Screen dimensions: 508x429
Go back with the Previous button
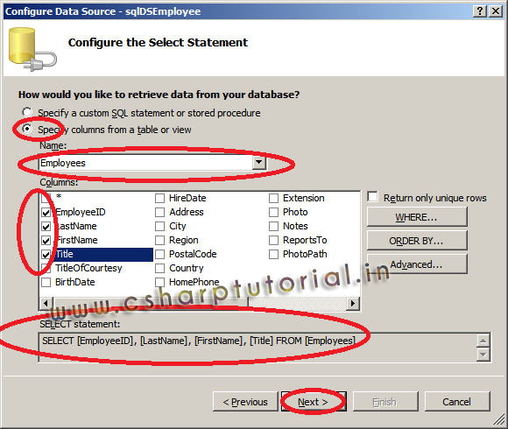245,402
